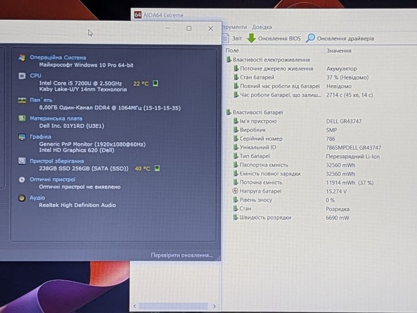The image size is (417, 313).
Task: Click the Оновлення драйверів label
Action: [x=345, y=39]
